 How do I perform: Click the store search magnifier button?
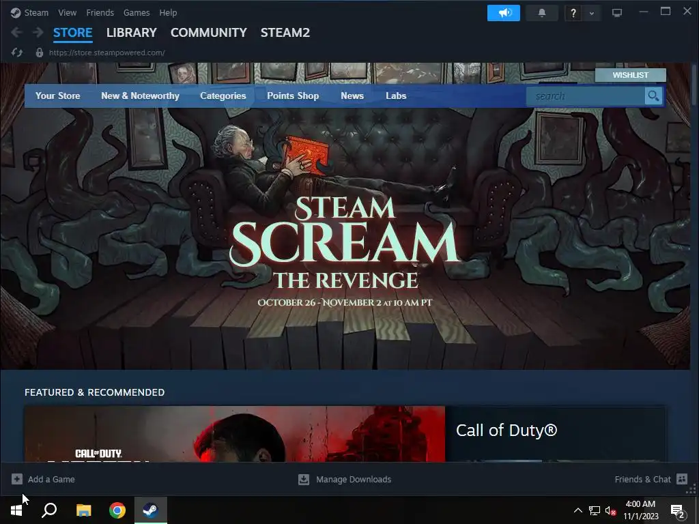coord(653,96)
